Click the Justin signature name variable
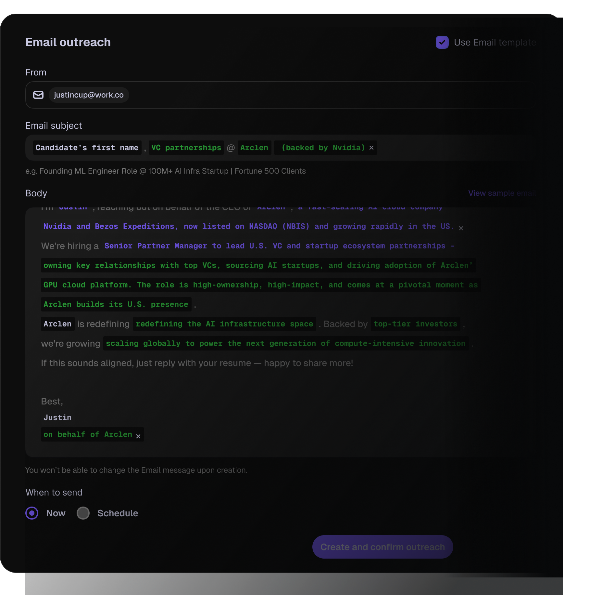 click(57, 417)
